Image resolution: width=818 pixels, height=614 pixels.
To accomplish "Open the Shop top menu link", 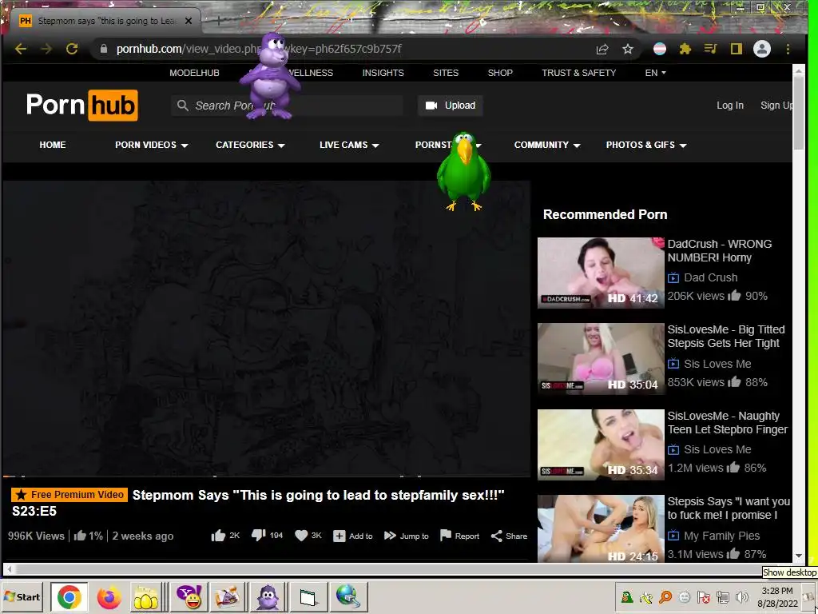I will coord(500,73).
